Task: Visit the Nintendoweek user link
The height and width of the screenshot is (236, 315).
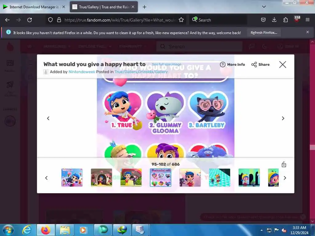Action: [x=82, y=72]
